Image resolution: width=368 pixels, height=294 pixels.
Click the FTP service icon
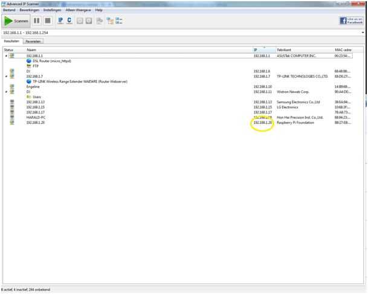pos(29,66)
